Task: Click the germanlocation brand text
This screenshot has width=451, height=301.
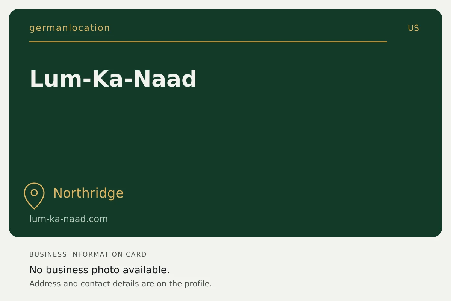Action: pyautogui.click(x=70, y=28)
